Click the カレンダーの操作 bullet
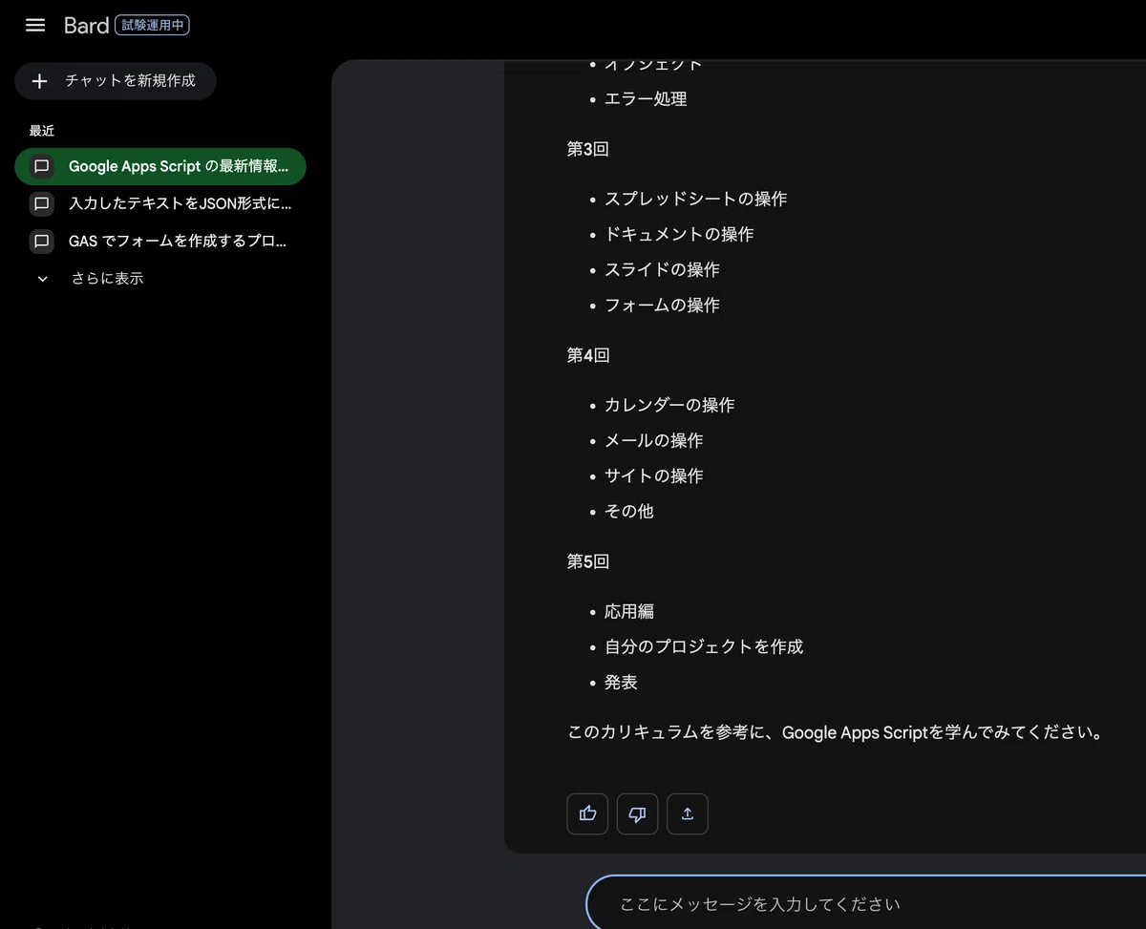 [669, 405]
